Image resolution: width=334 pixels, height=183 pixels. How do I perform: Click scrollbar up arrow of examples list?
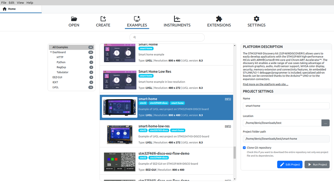coord(234,45)
